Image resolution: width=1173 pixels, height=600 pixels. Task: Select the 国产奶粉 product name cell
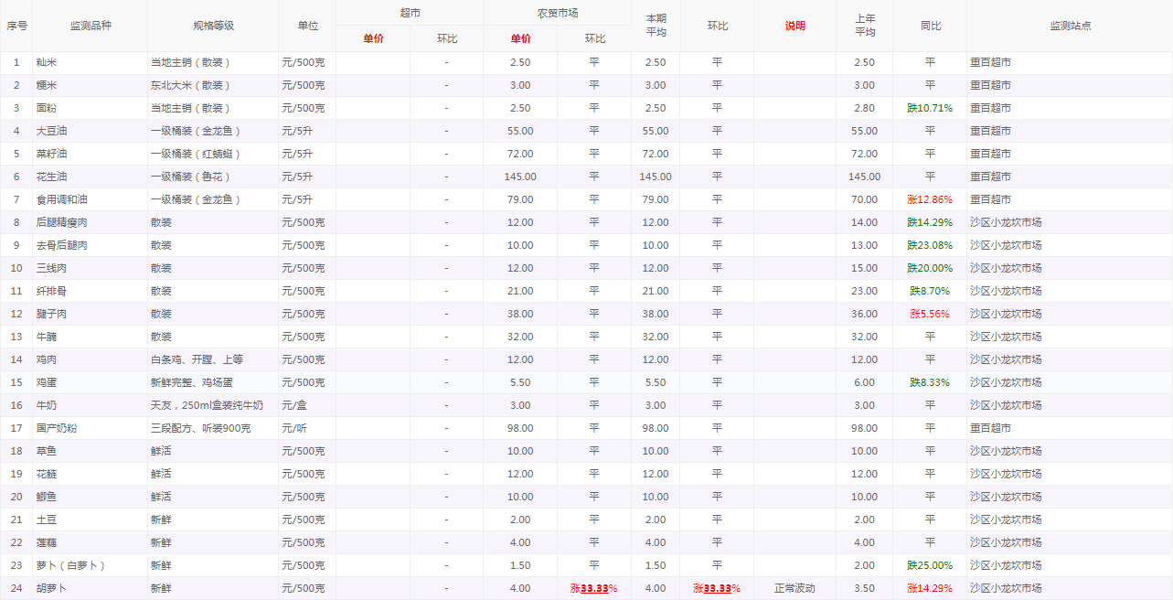click(x=56, y=428)
